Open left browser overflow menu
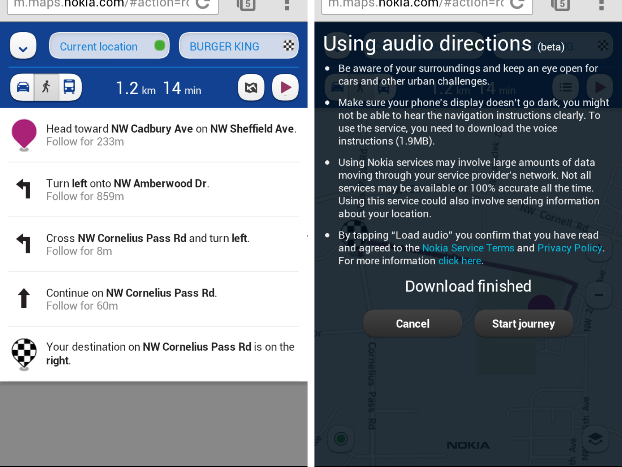The image size is (622, 467). pos(287,5)
